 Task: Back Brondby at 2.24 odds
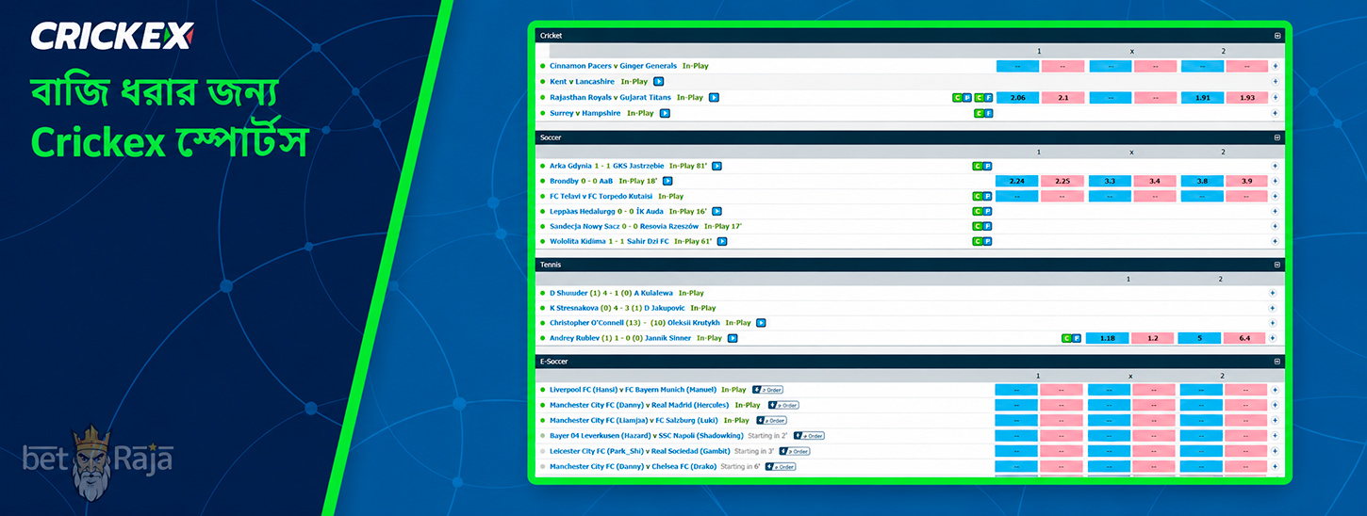pyautogui.click(x=1017, y=181)
